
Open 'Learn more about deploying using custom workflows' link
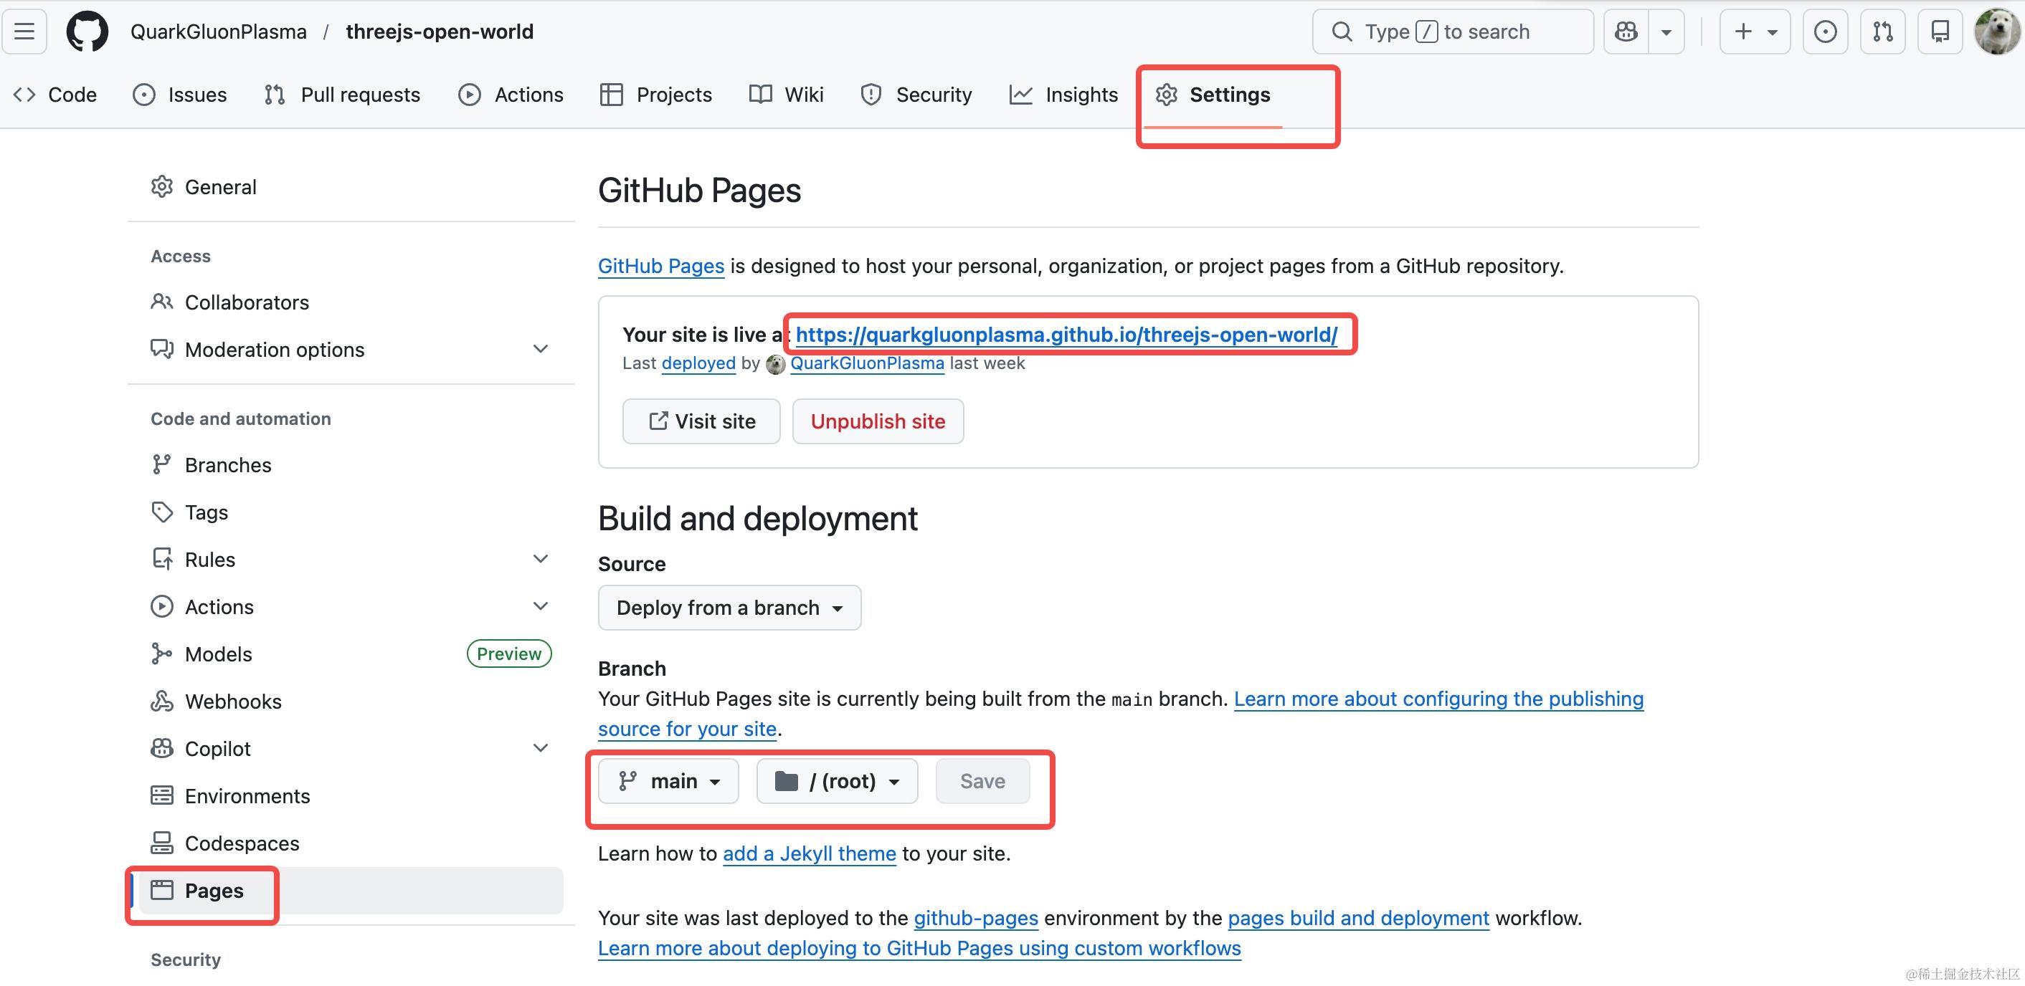click(920, 948)
